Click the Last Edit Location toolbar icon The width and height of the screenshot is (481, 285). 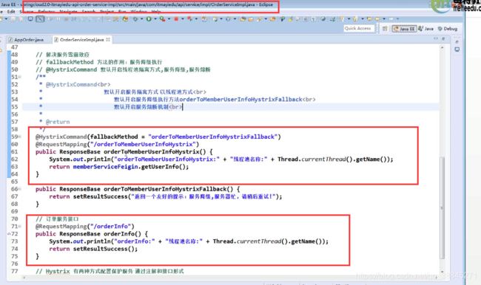tap(369, 18)
